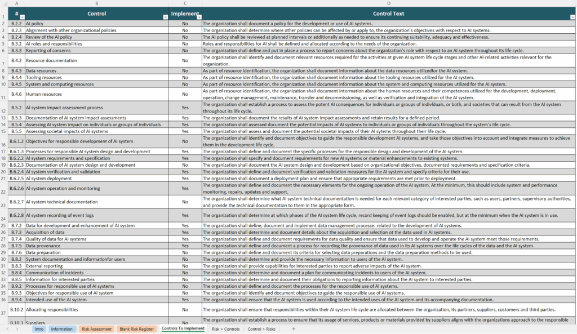Screen dimensions: 577x334
Task: Select all cells using the corner triangle
Action: (x=5, y=5)
